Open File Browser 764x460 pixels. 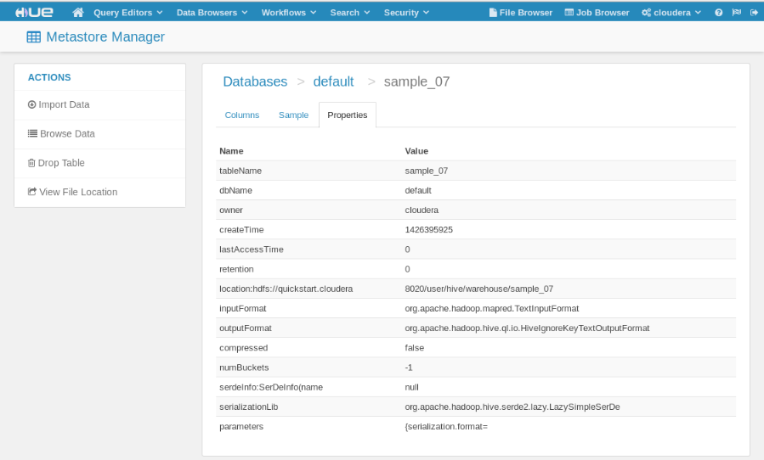tap(521, 13)
